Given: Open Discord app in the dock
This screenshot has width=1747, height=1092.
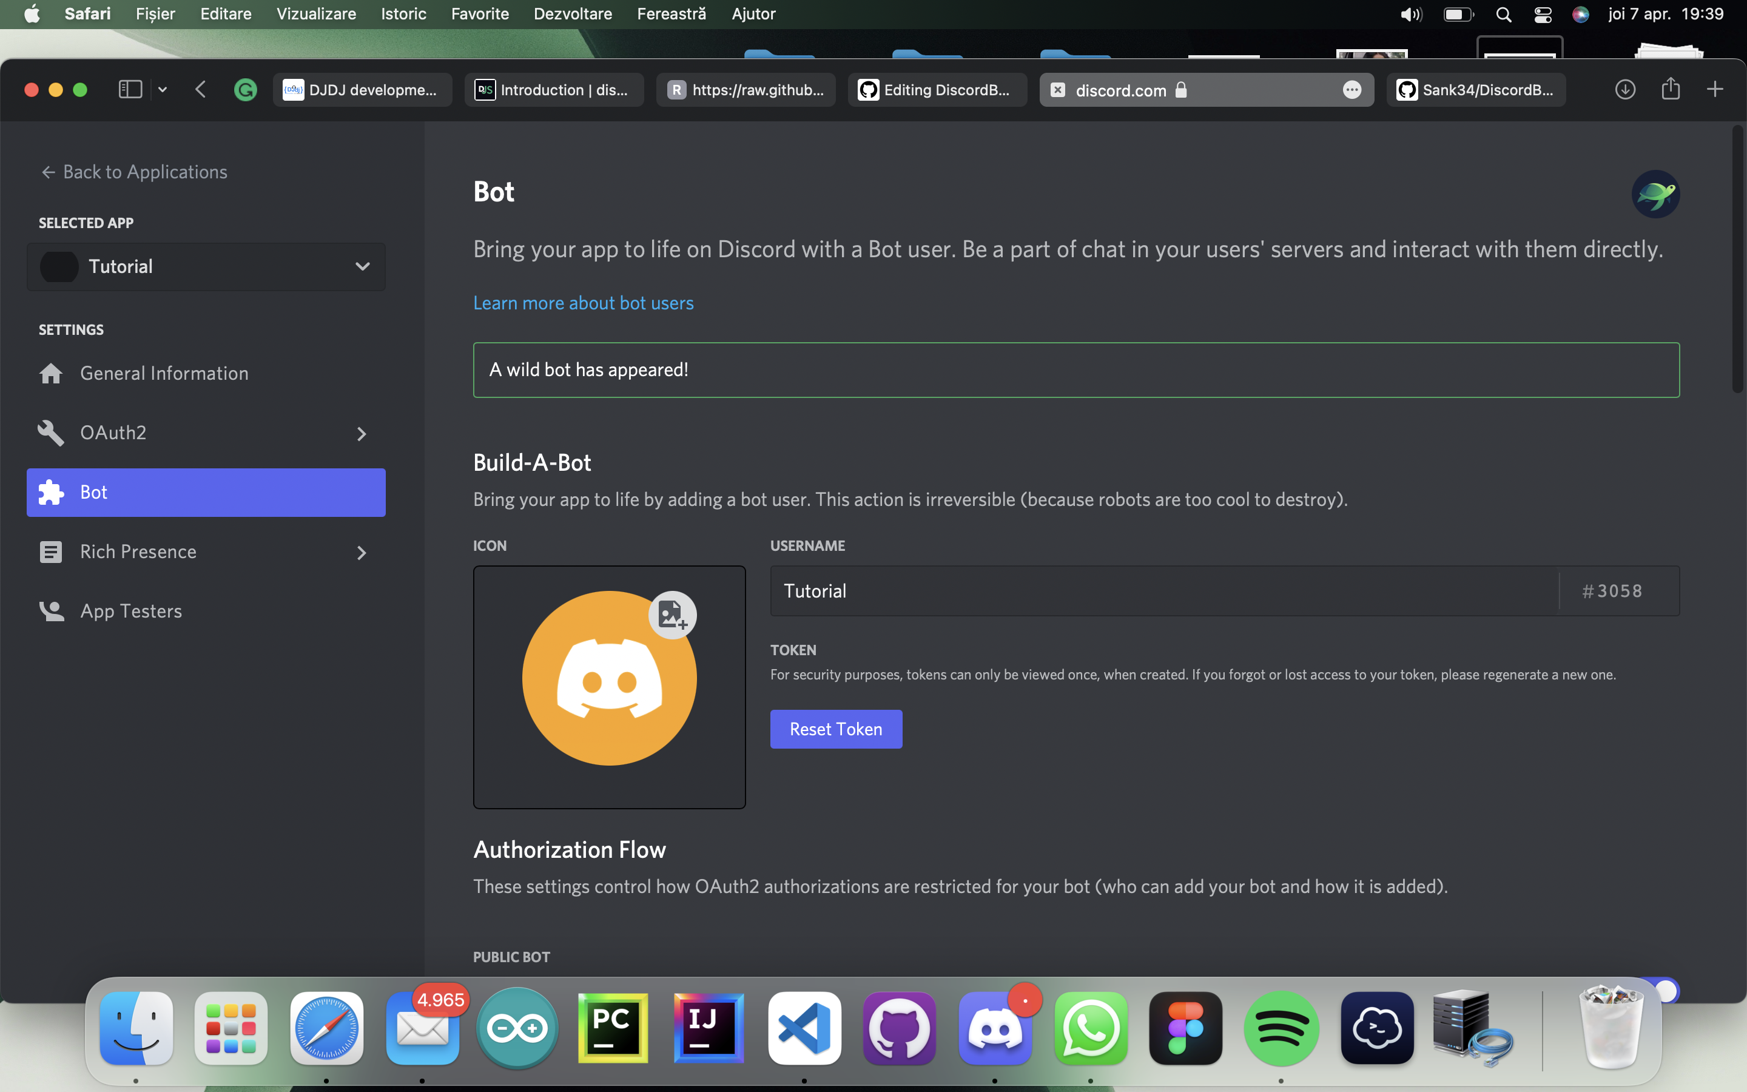Looking at the screenshot, I should 995,1028.
